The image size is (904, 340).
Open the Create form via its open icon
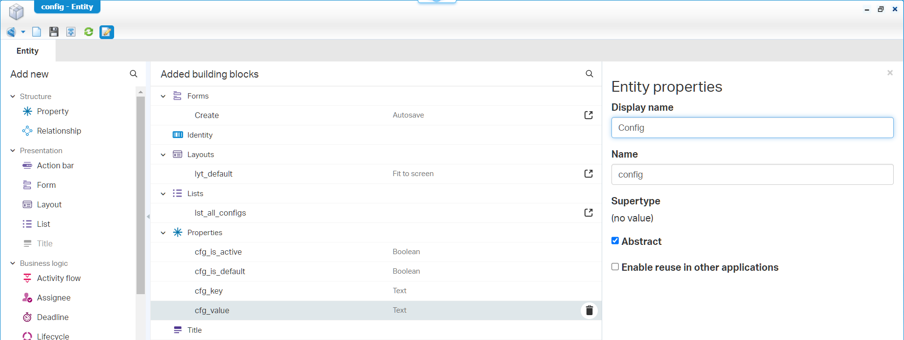(x=589, y=115)
